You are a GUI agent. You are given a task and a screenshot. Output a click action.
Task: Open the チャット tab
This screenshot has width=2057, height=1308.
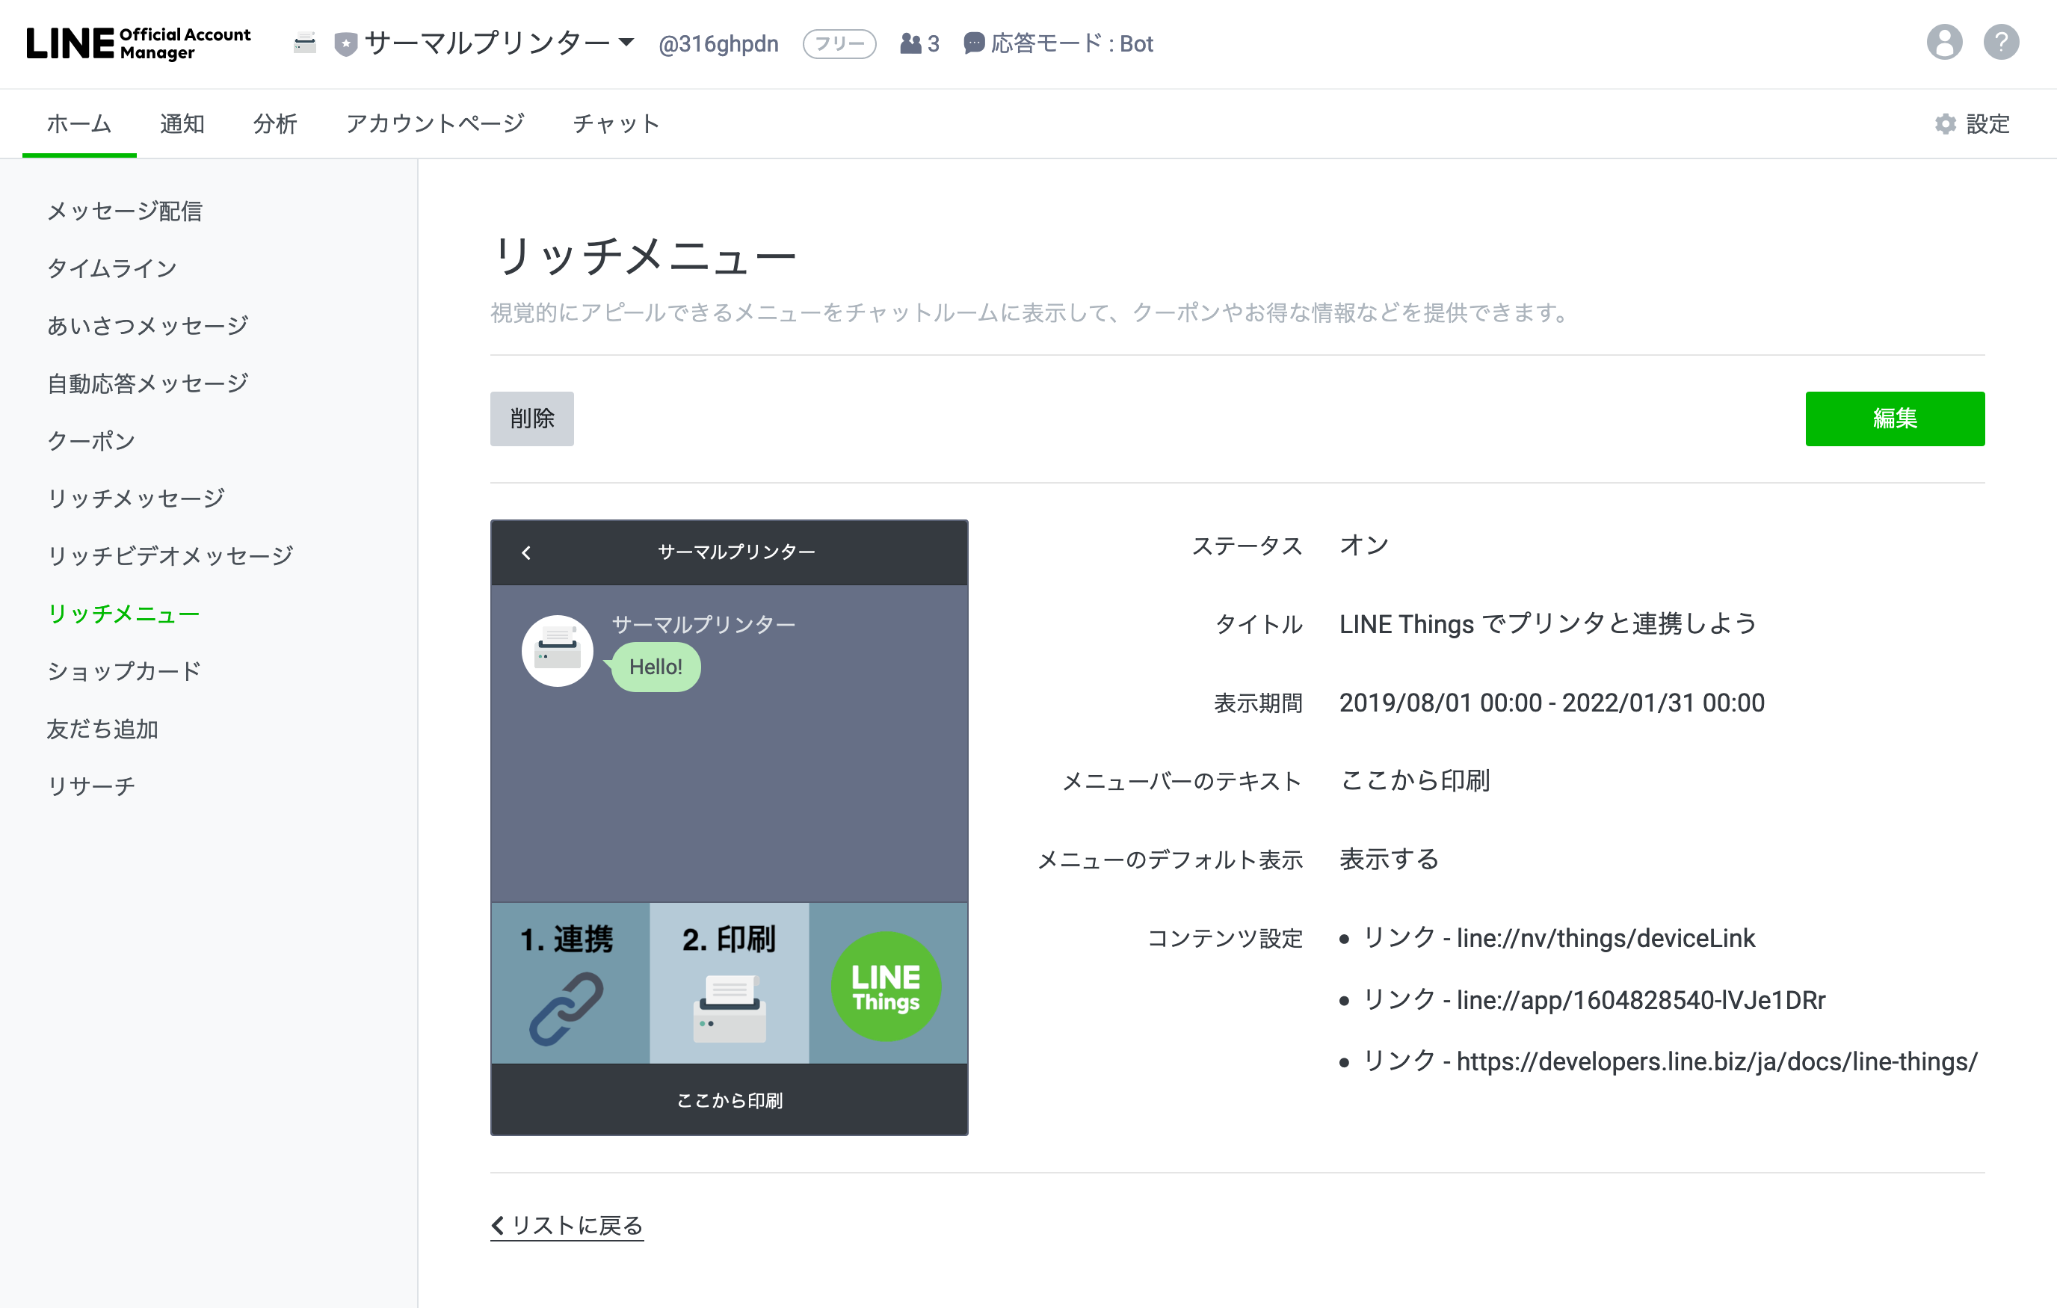tap(616, 124)
